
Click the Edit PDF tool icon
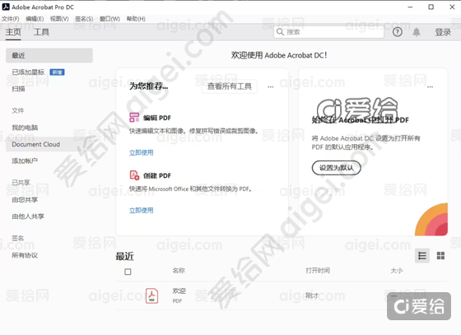tap(134, 117)
